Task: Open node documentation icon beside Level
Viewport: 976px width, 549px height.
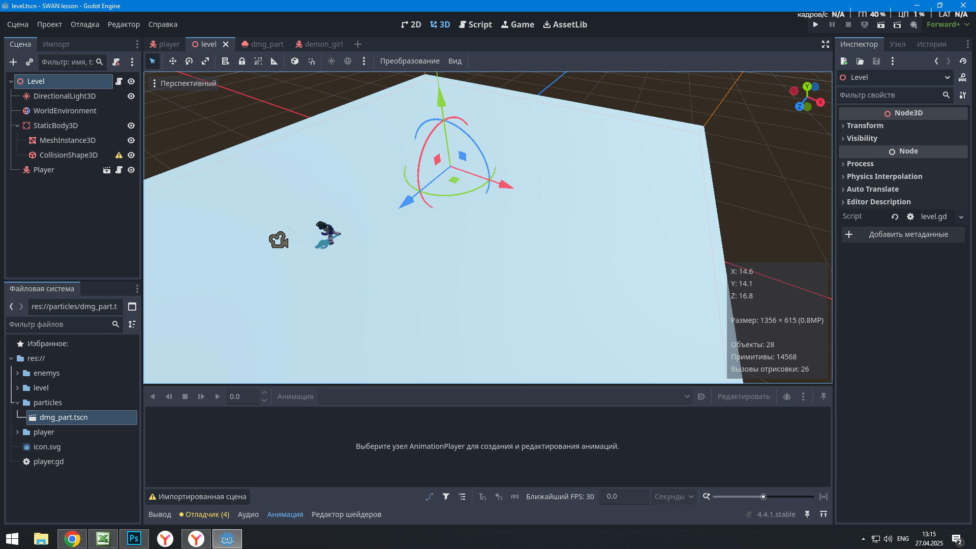Action: 963,77
